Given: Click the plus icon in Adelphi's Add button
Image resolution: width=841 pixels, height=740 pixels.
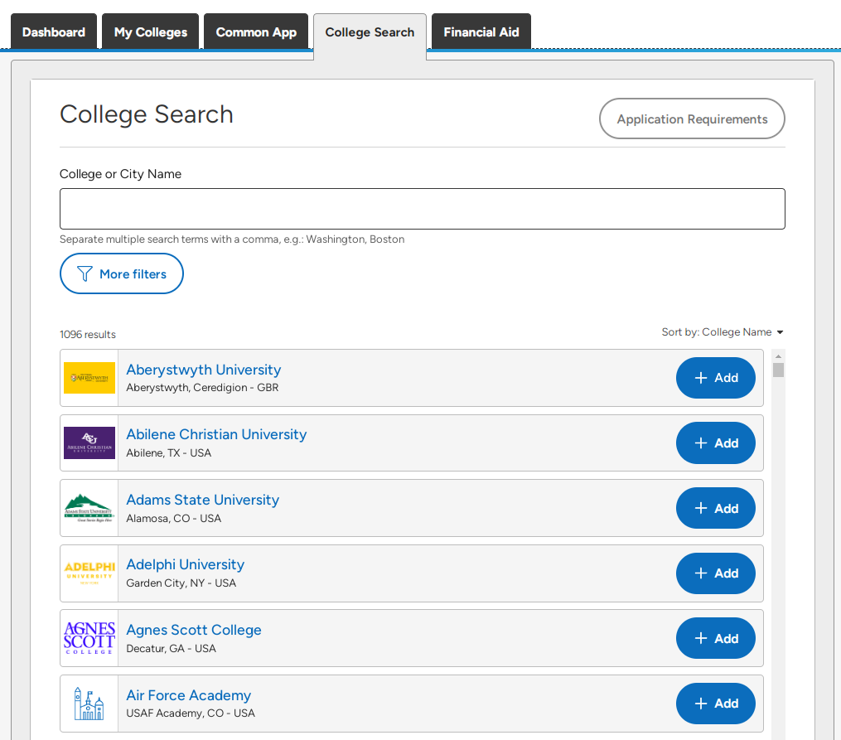Looking at the screenshot, I should (x=700, y=573).
